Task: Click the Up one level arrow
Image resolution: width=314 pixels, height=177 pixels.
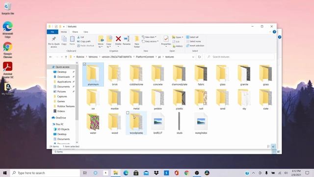Action: 66,57
